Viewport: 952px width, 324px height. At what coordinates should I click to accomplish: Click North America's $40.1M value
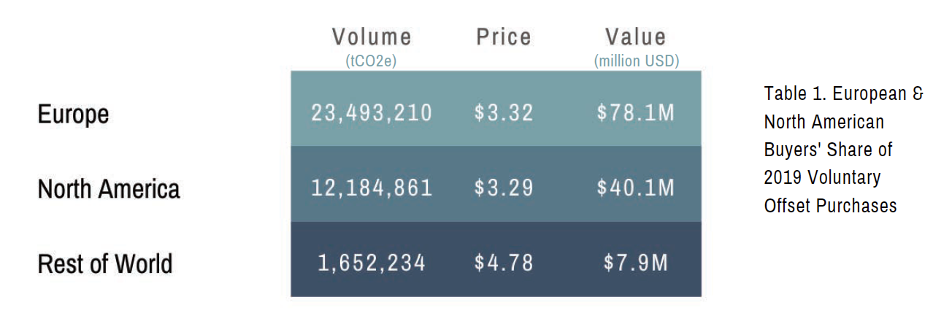[x=636, y=188]
